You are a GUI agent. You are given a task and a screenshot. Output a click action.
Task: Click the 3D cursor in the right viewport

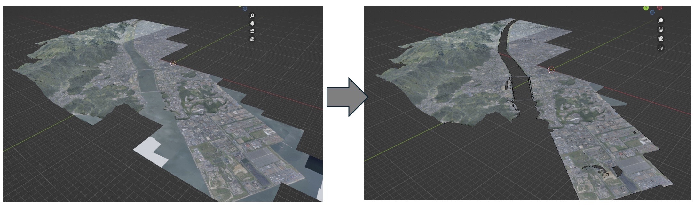tap(551, 70)
